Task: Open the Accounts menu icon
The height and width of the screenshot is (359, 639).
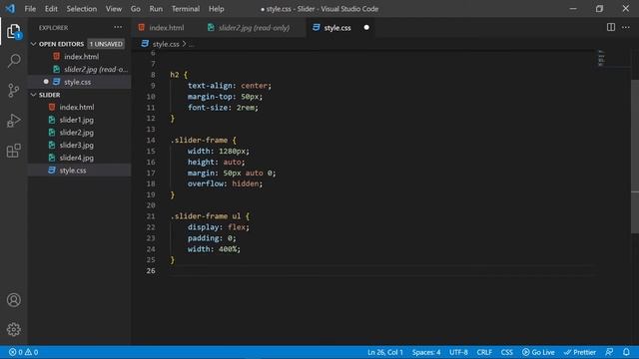Action: click(x=13, y=300)
